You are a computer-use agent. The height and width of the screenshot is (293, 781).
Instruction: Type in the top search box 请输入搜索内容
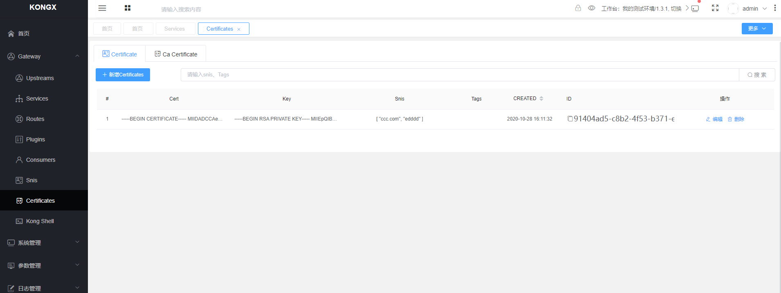pos(181,9)
